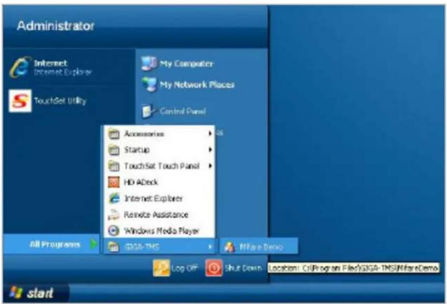Click the All Programs label

click(55, 245)
